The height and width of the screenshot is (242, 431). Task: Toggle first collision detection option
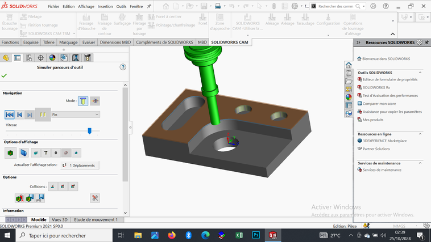coord(52,186)
